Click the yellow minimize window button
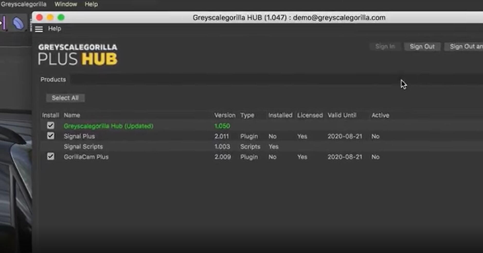Image resolution: width=483 pixels, height=253 pixels. click(x=50, y=17)
